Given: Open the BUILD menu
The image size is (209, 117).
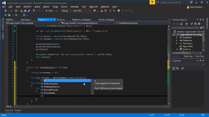Looking at the screenshot, I should click(37, 7).
